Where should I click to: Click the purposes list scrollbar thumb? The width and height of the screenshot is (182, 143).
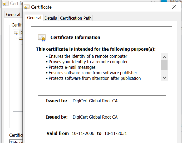pos(164,65)
